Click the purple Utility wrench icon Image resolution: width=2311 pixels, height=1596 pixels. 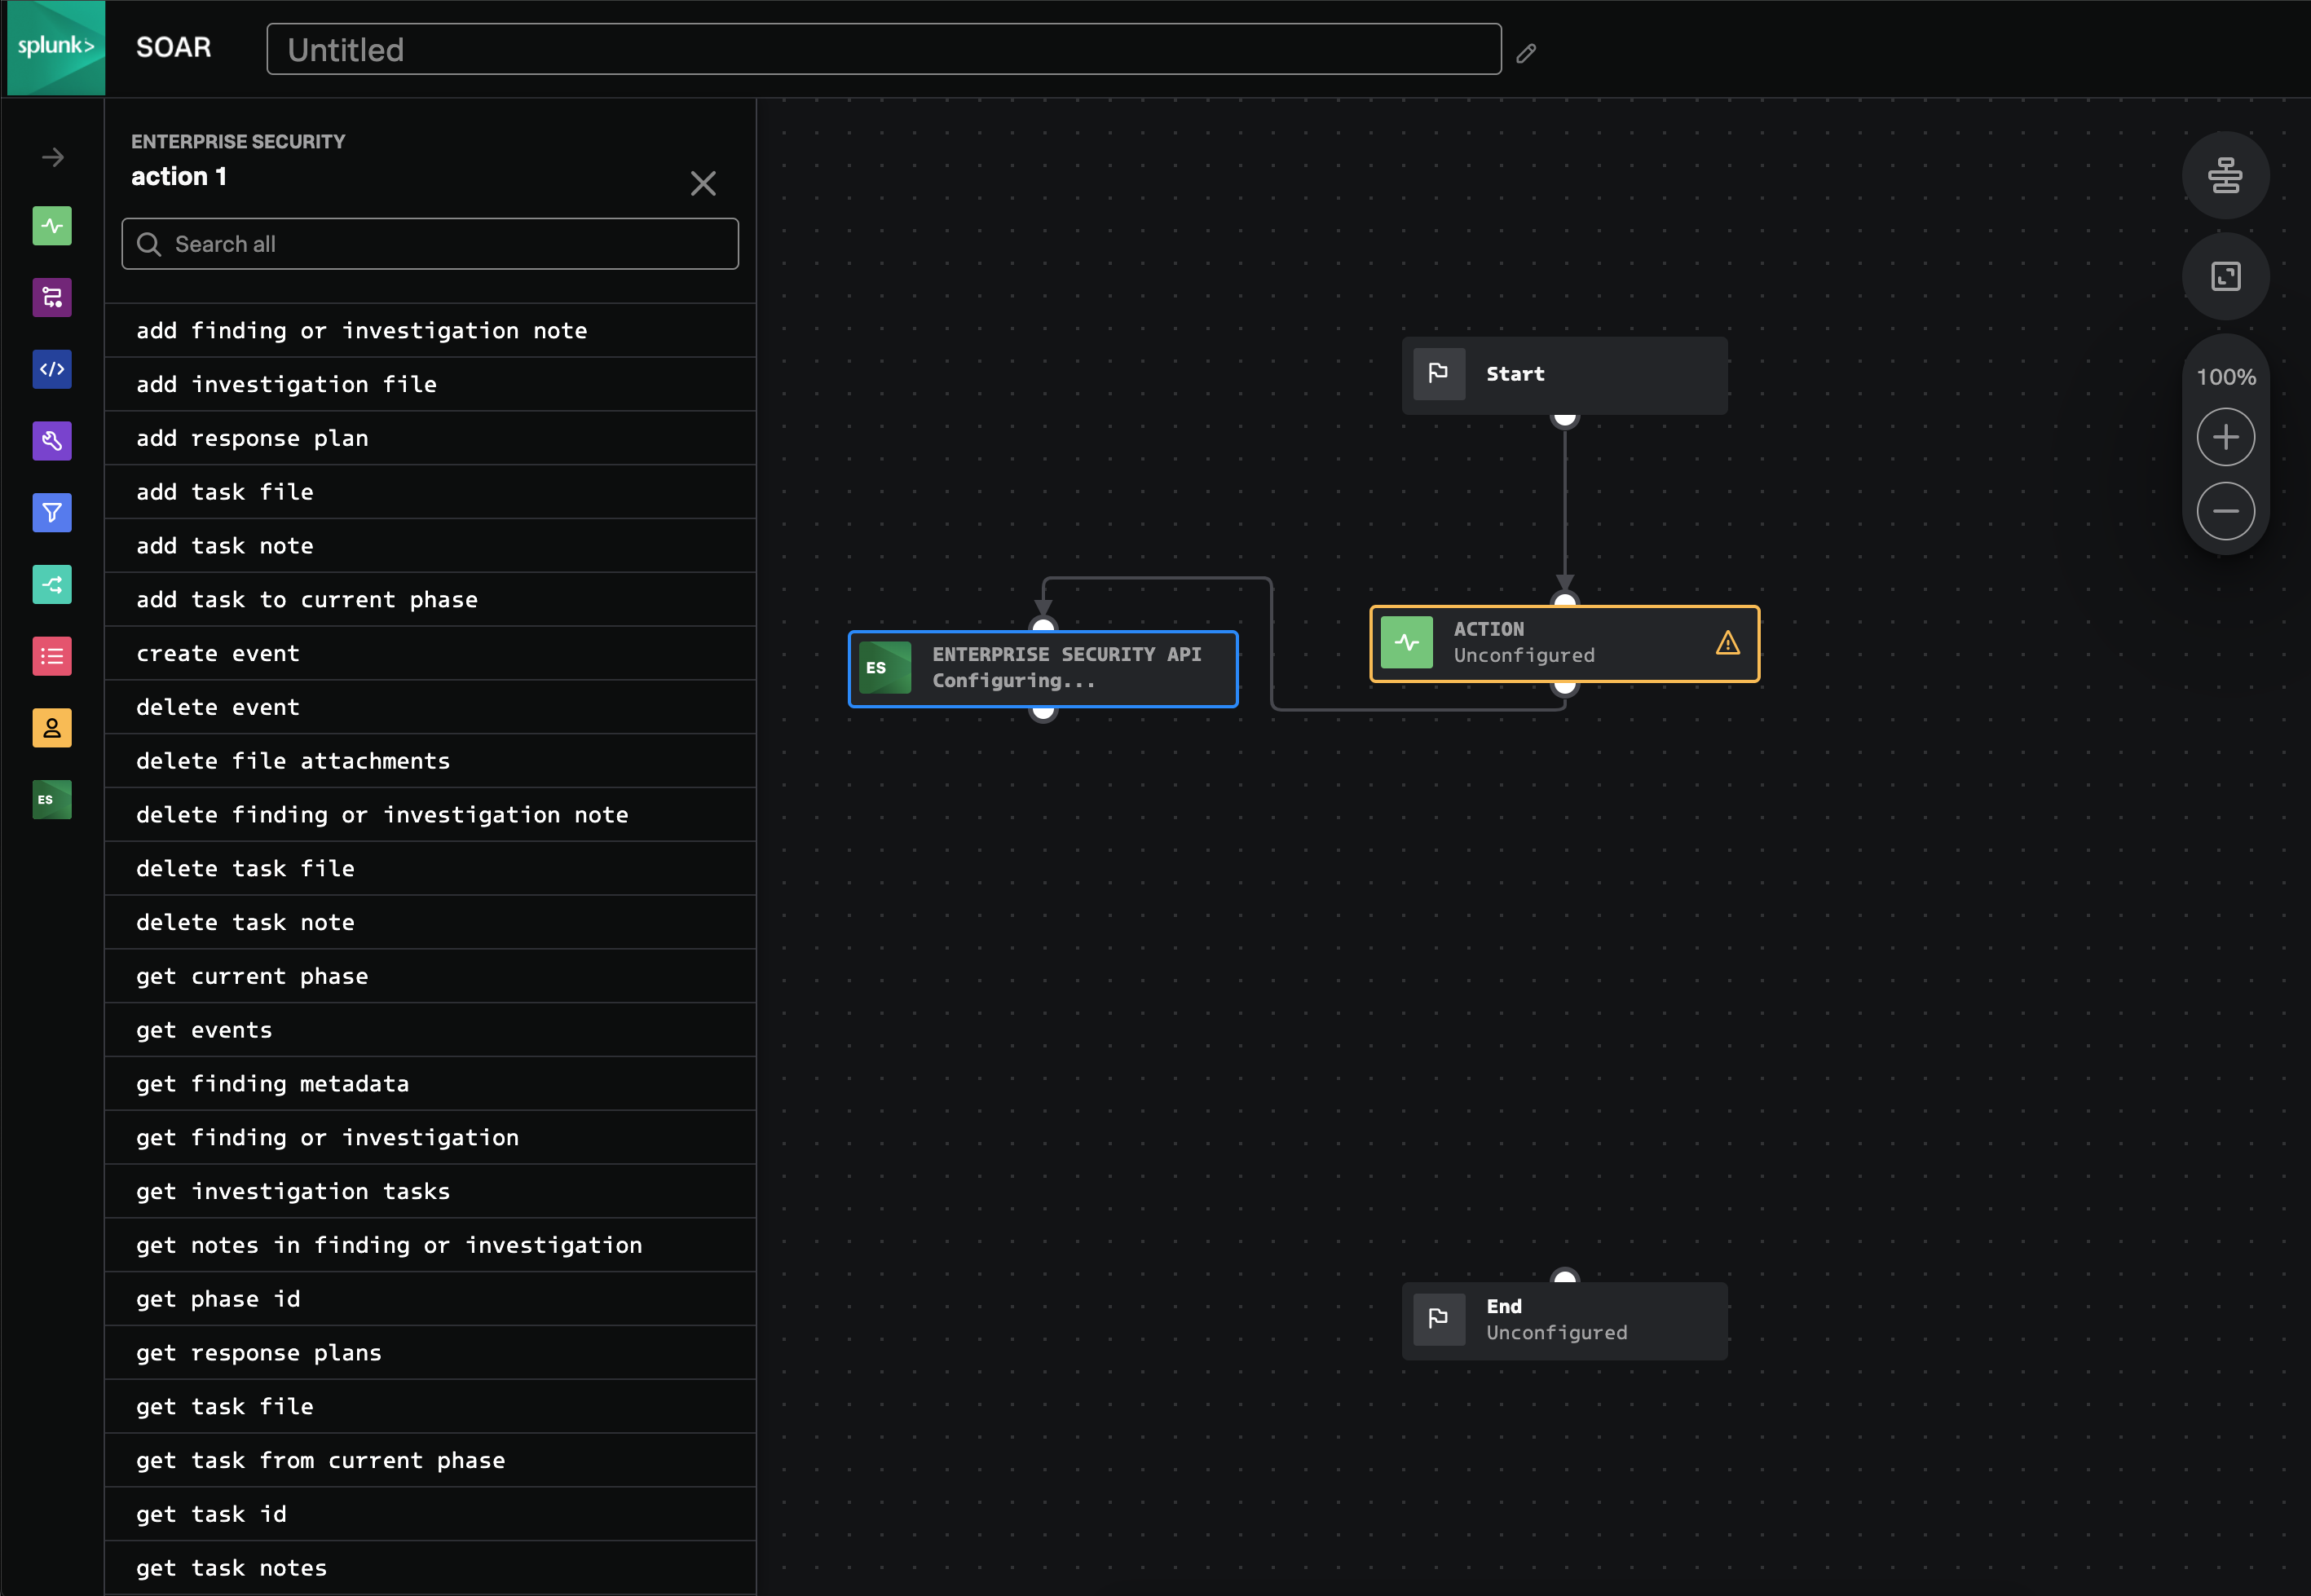tap(52, 441)
